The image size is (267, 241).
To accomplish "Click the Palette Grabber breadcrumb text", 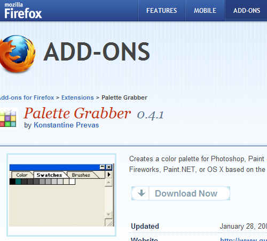I will (124, 97).
